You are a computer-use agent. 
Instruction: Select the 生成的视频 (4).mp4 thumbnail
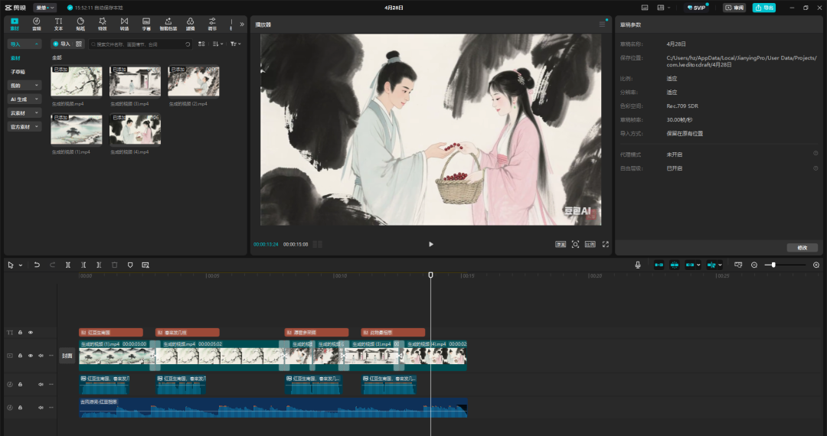pos(135,130)
